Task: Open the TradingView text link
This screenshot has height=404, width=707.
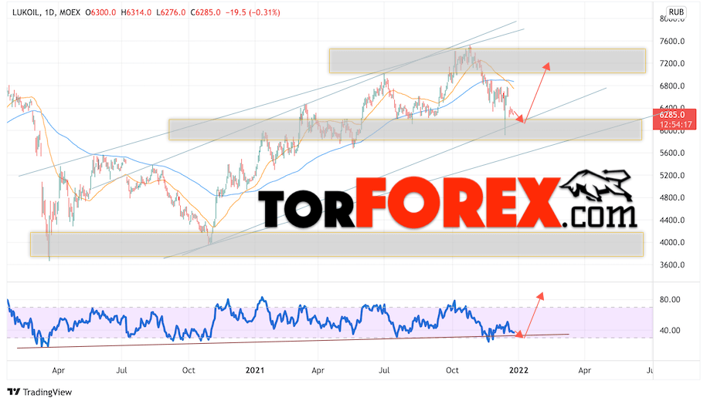Action: click(47, 392)
